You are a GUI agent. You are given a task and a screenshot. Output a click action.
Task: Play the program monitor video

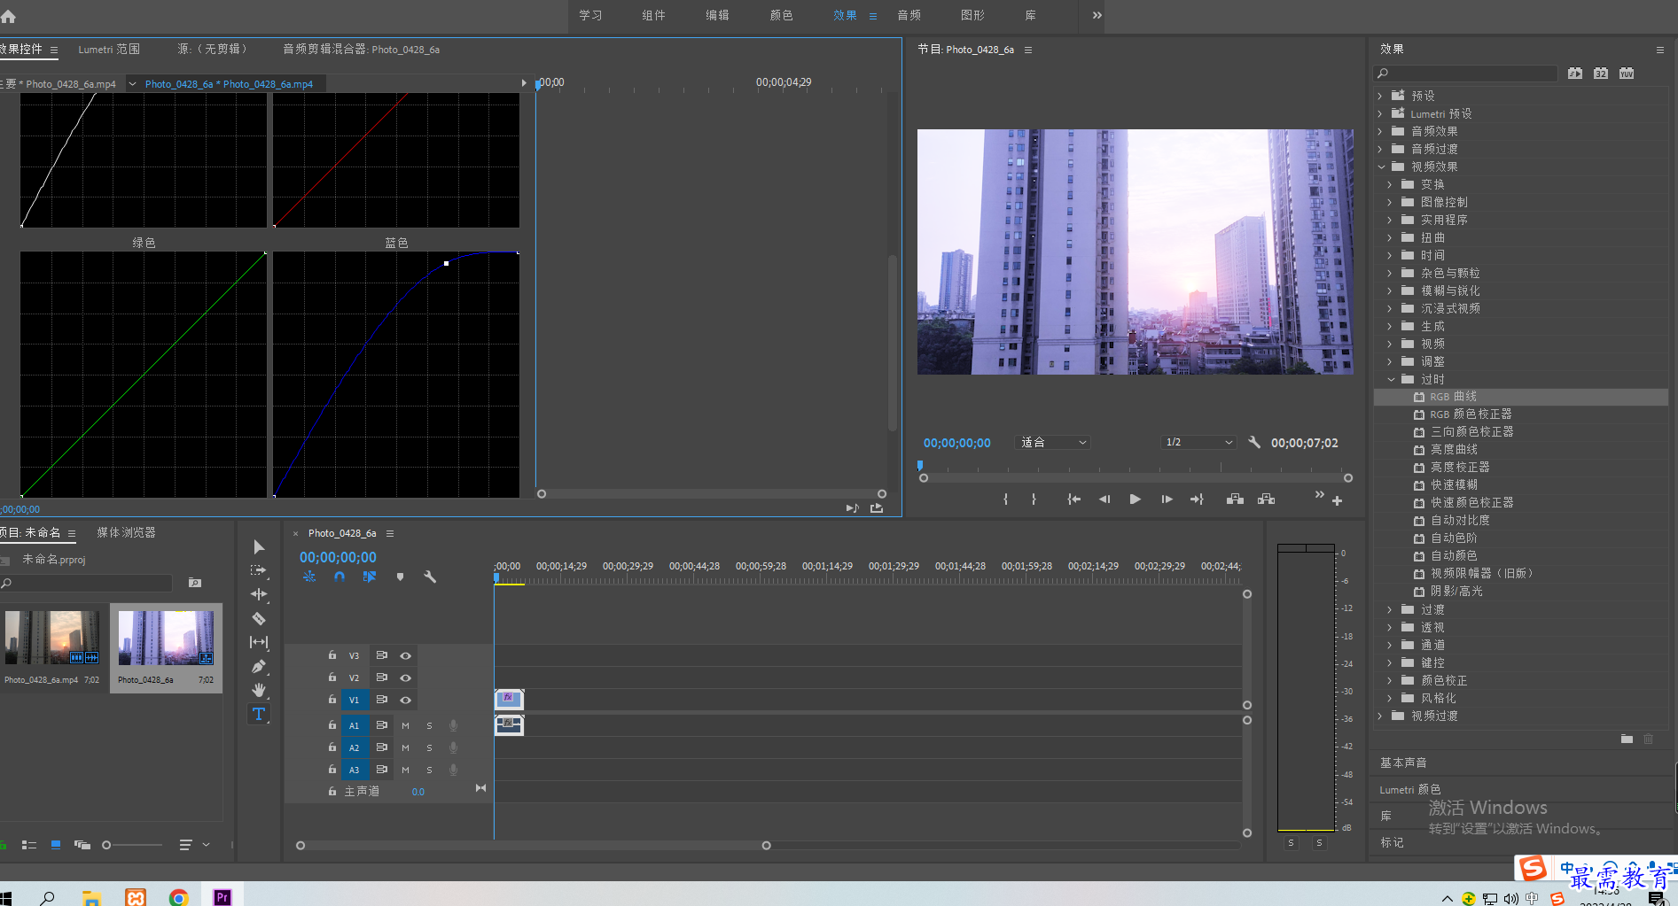(x=1135, y=499)
